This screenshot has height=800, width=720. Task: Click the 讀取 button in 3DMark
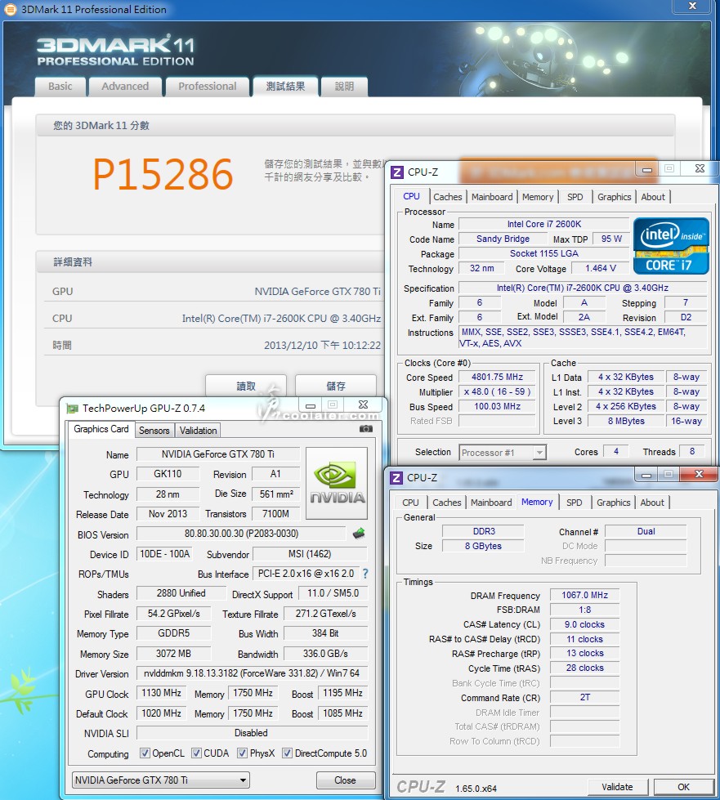click(x=246, y=387)
